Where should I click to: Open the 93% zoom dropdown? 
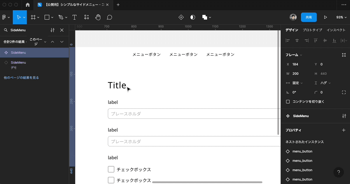click(341, 17)
